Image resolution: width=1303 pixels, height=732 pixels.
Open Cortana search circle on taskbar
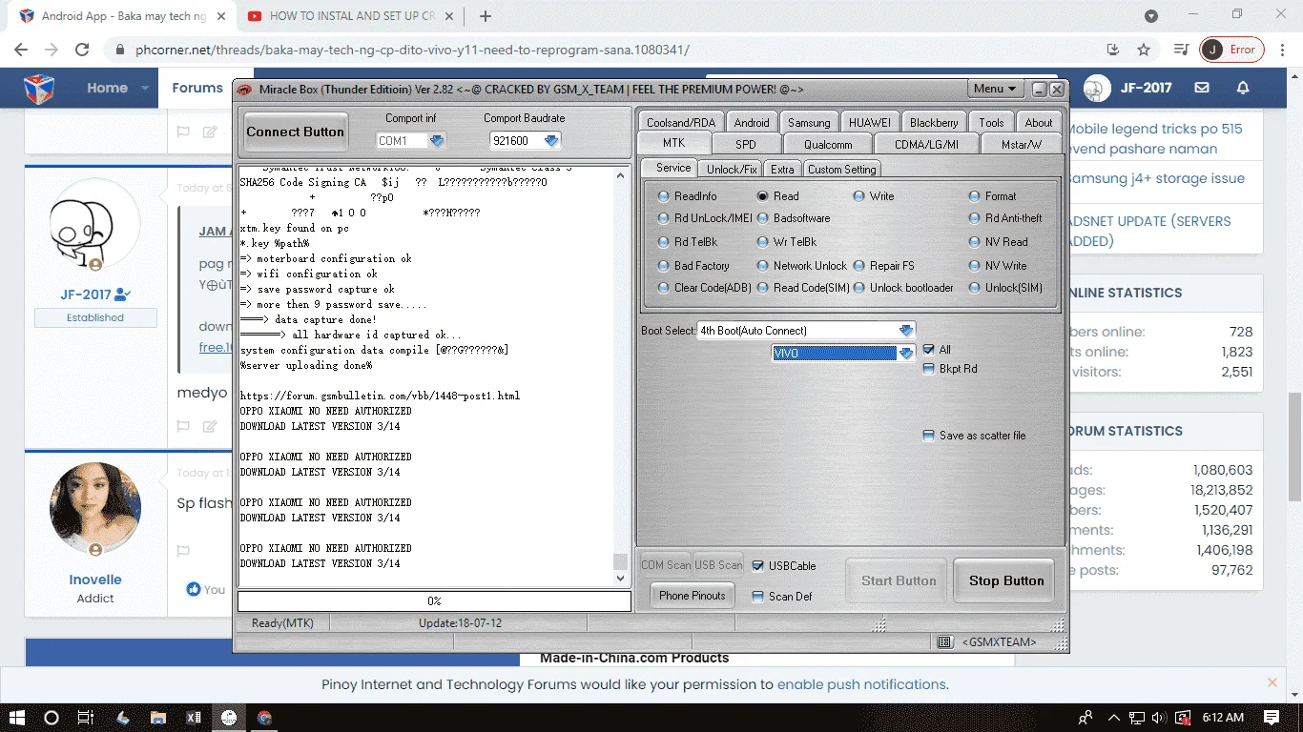(x=52, y=718)
